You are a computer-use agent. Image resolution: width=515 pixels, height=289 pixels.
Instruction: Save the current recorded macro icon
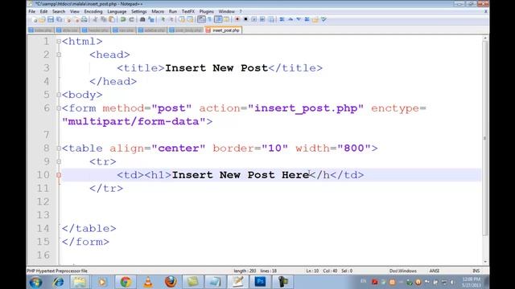271,19
